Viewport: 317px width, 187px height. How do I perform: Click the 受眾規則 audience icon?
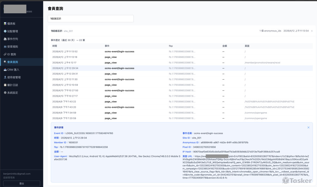point(5,47)
